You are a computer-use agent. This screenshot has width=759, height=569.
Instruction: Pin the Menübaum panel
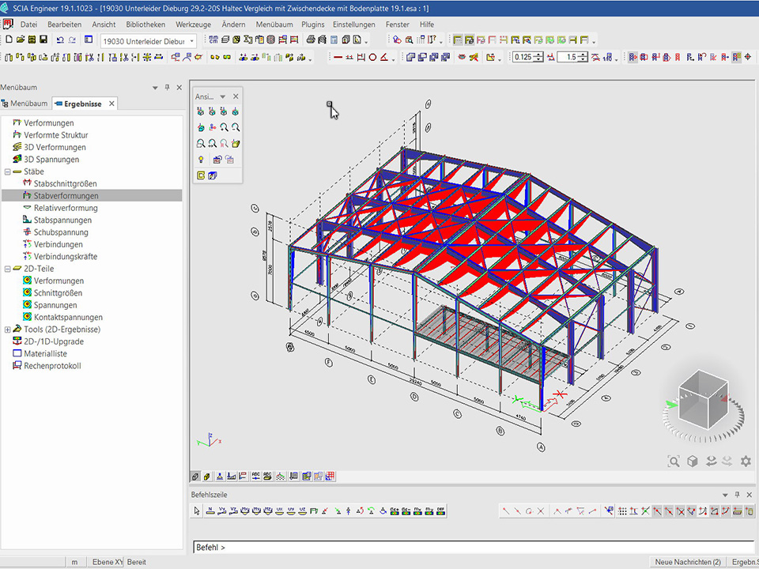pos(167,88)
